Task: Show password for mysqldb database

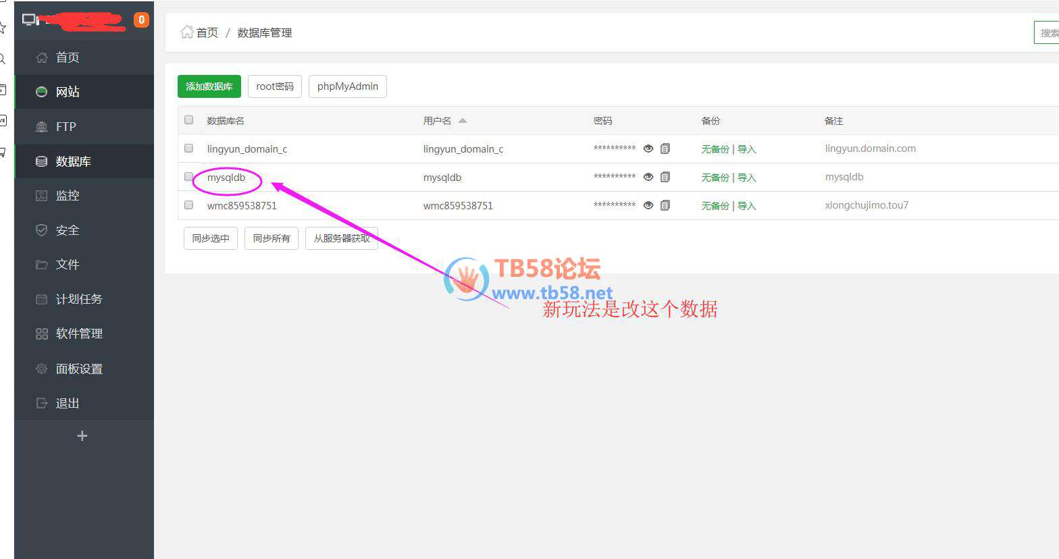Action: pyautogui.click(x=648, y=177)
